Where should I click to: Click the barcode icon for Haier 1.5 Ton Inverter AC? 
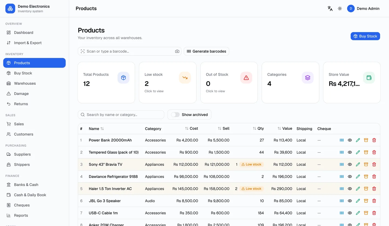(342, 189)
